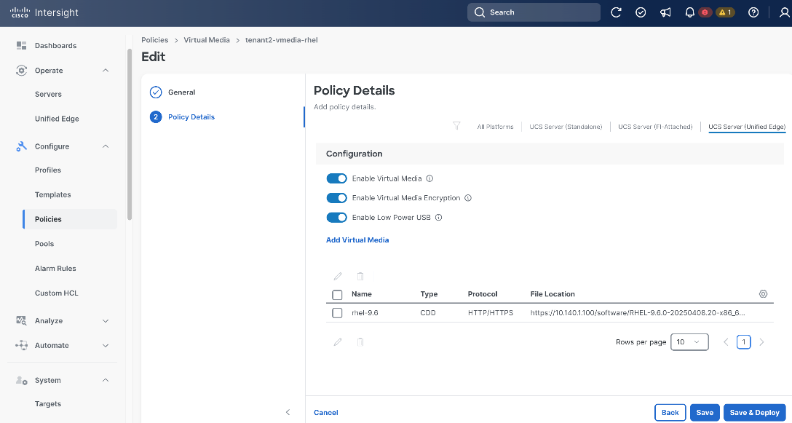Open the General wizard step
792x423 pixels.
coord(173,92)
